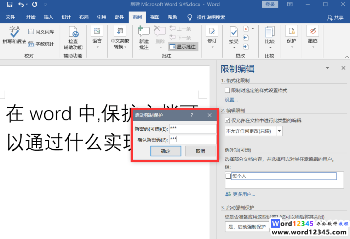This screenshot has height=239, width=350.
Task: Run 拼写和语法 spelling check
Action: point(14,35)
